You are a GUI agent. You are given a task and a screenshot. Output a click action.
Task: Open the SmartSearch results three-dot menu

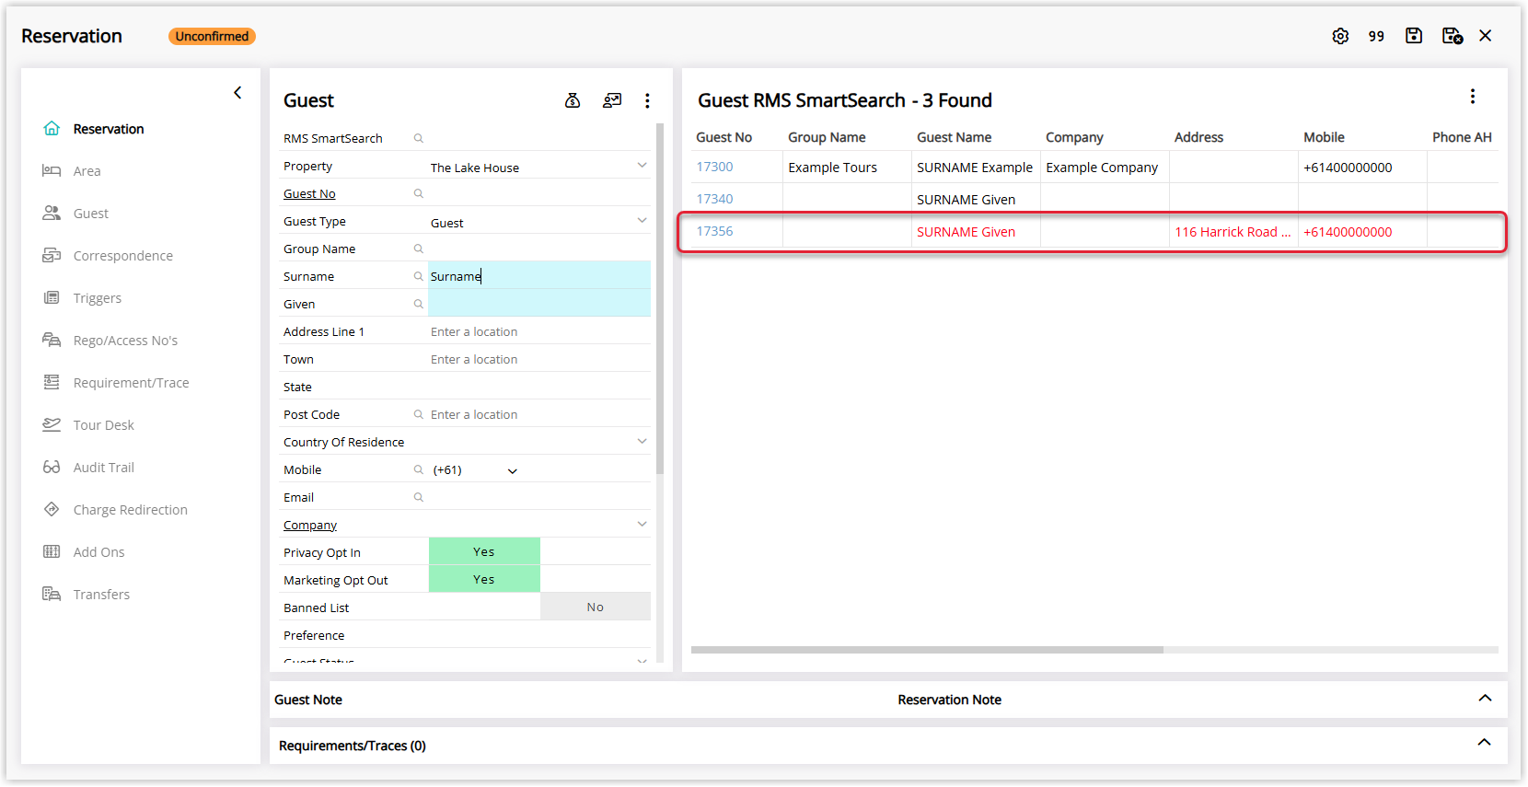(x=1473, y=97)
